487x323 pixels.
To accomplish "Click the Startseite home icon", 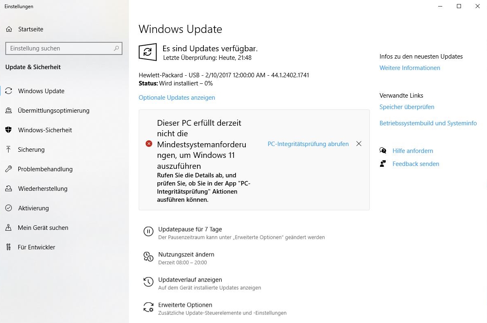I will 9,29.
